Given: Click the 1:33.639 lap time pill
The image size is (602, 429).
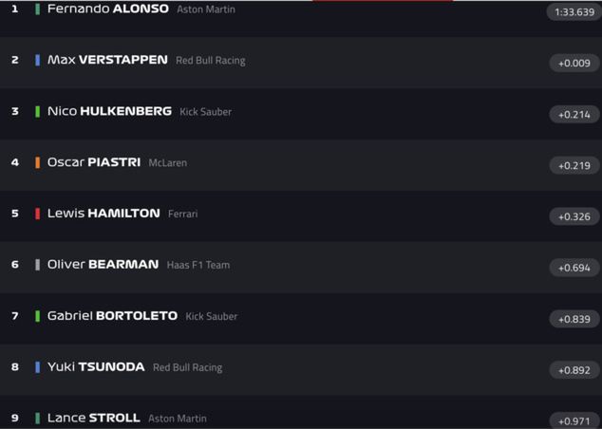Looking at the screenshot, I should 573,12.
